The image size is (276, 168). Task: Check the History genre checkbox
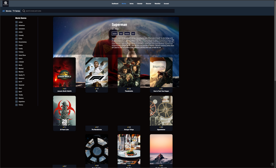click(16, 105)
